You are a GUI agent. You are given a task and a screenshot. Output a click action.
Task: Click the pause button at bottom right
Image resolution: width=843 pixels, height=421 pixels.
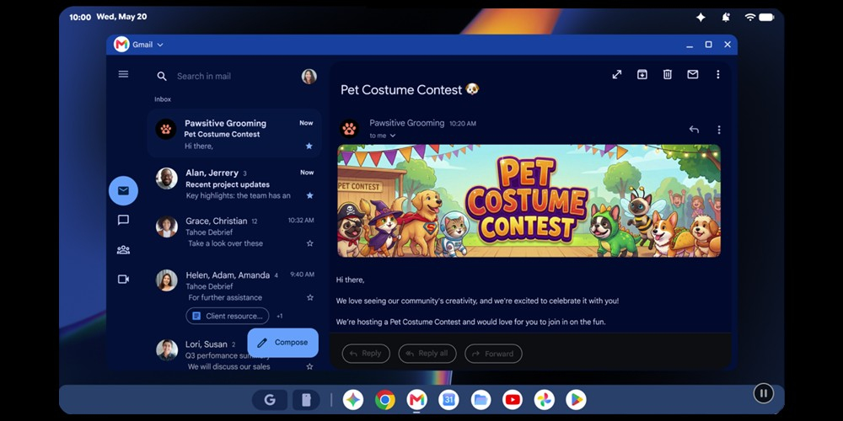click(764, 393)
